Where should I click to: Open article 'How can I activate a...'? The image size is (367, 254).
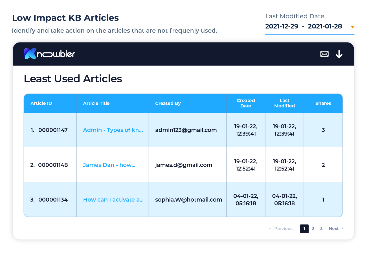113,200
